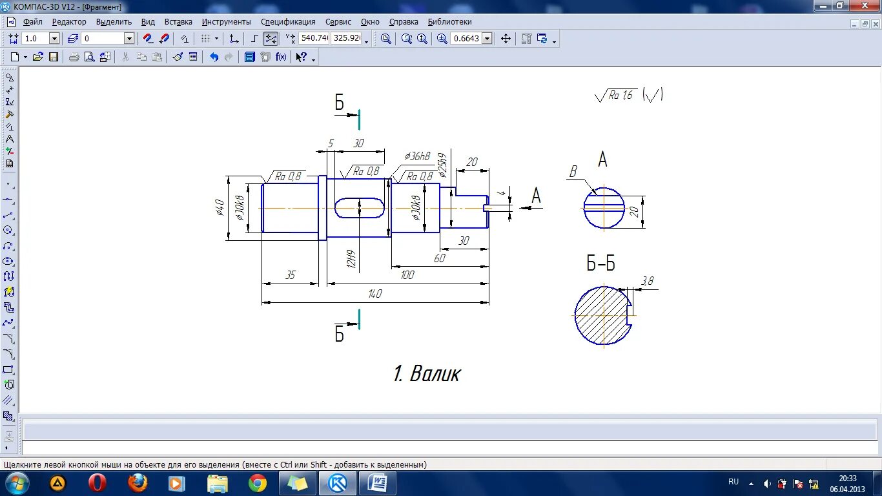Switch to Word in the taskbar

tap(376, 483)
